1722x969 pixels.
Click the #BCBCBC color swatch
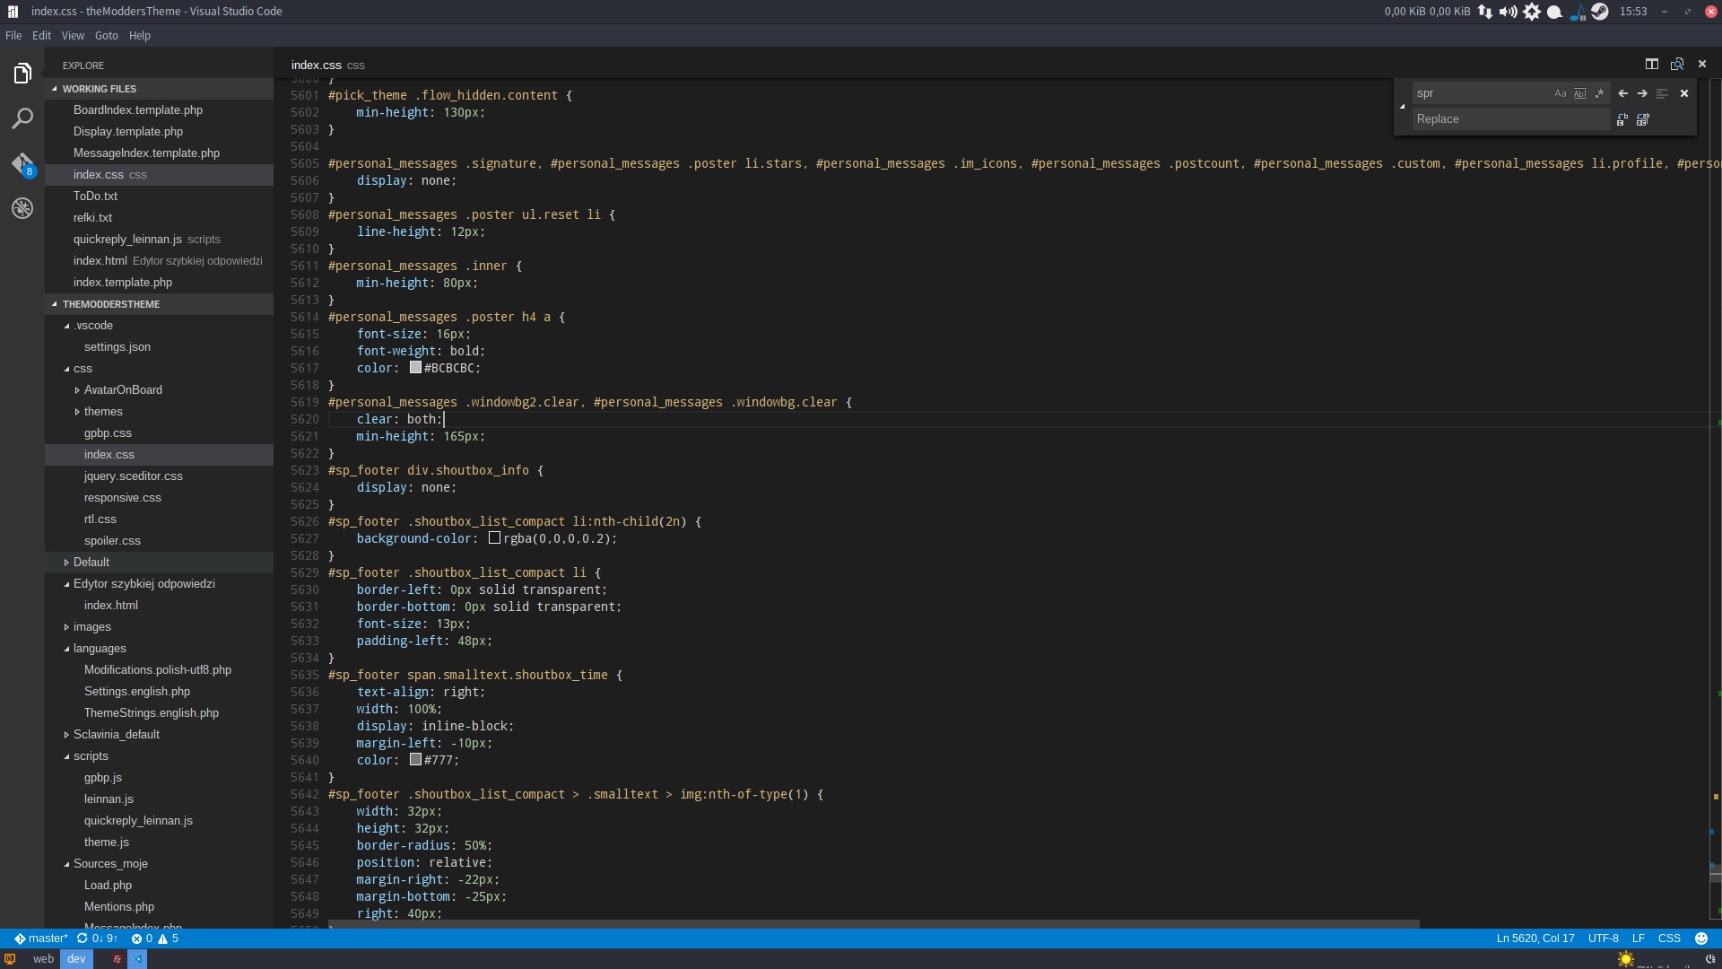415,368
